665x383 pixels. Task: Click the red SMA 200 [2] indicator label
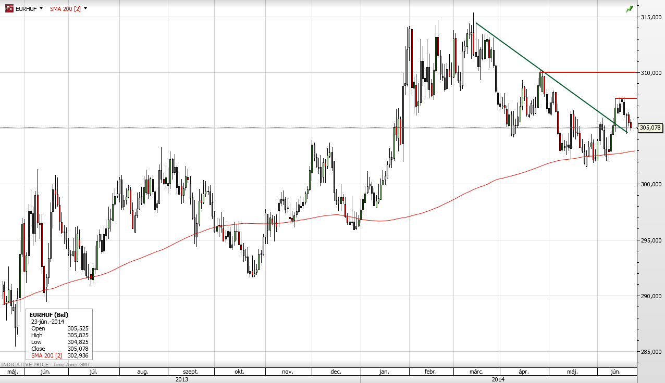66,9
